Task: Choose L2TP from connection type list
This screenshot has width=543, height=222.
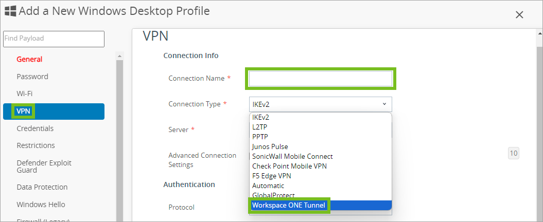Action: (x=320, y=127)
